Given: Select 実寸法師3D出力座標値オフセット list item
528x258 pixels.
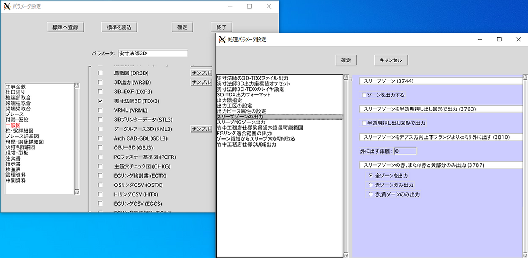Looking at the screenshot, I should [254, 83].
